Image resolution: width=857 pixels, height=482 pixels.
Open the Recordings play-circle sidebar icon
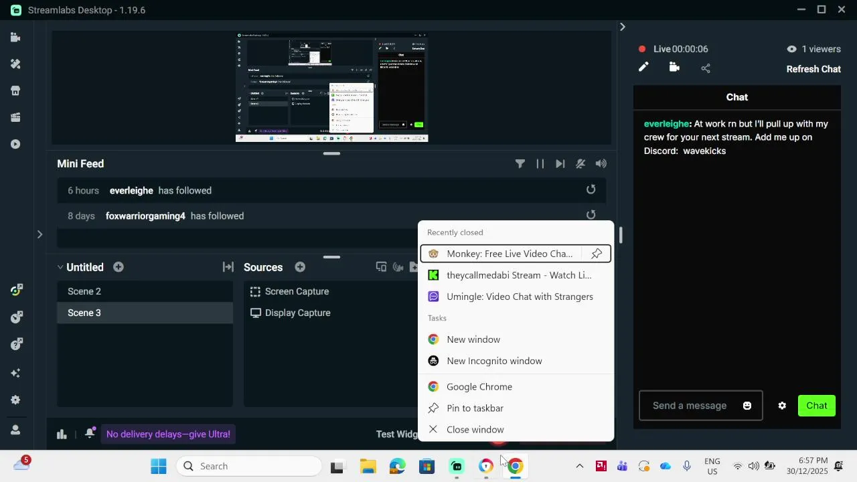[x=15, y=145]
